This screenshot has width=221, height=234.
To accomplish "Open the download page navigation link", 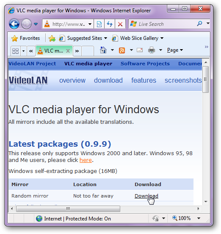I will point(108,80).
